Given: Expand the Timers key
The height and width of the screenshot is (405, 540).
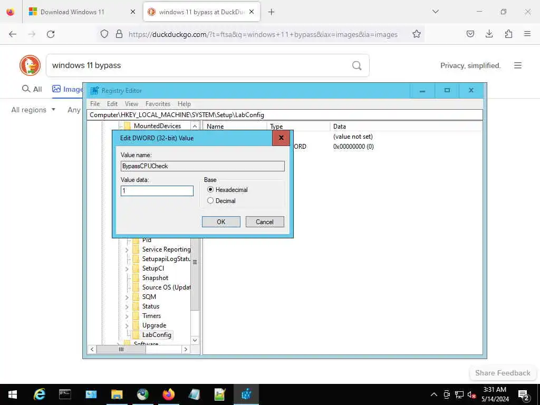Looking at the screenshot, I should pyautogui.click(x=127, y=316).
